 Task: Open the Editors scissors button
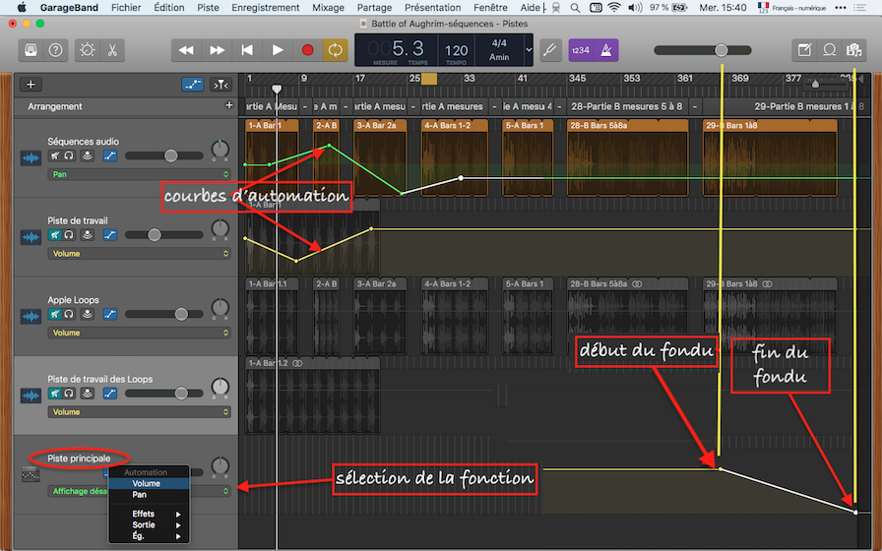click(x=112, y=50)
